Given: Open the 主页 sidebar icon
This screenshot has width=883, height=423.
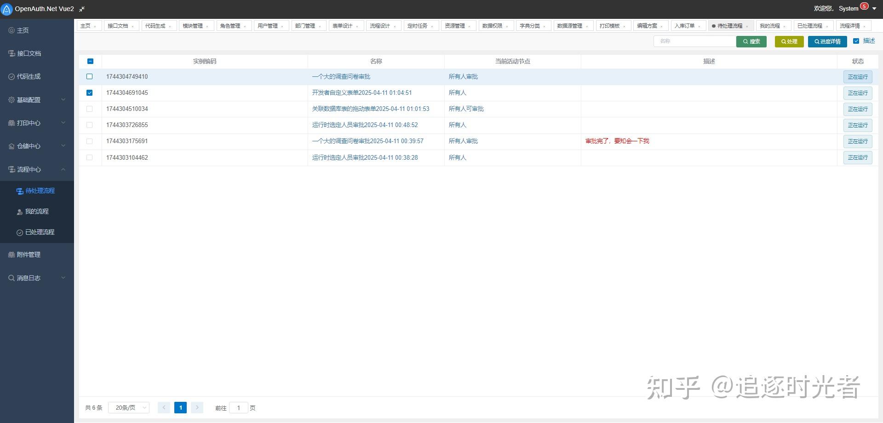Looking at the screenshot, I should [x=11, y=30].
